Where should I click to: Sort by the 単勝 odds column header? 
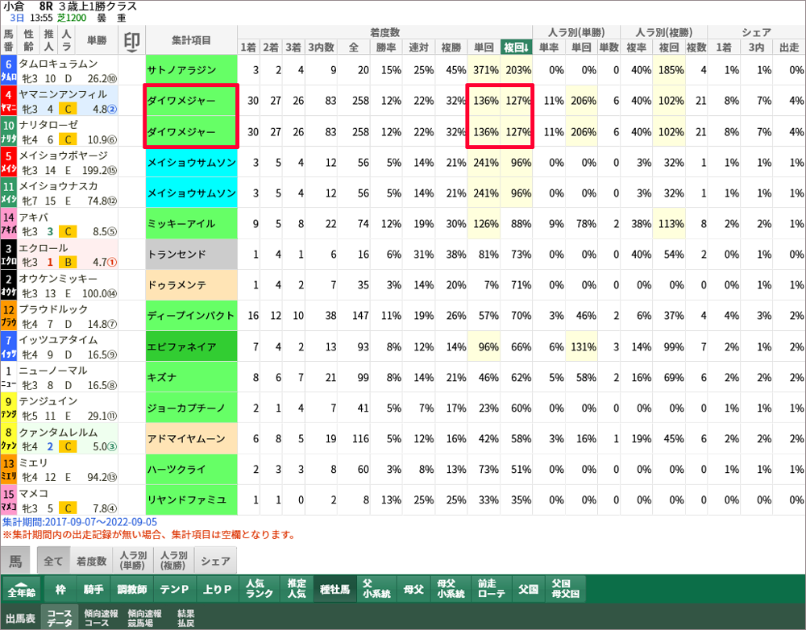point(96,40)
